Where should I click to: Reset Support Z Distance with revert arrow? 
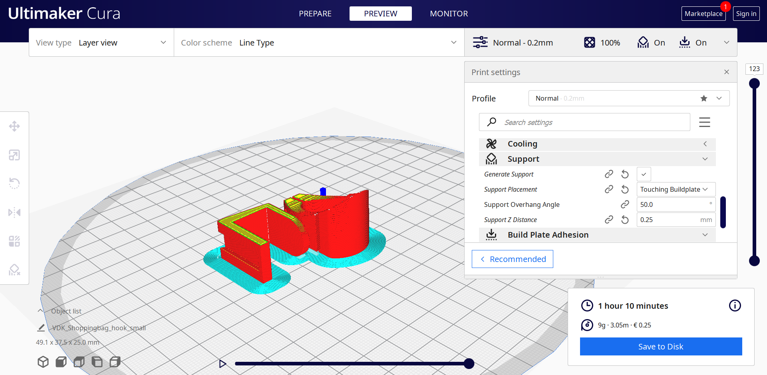[x=625, y=220]
